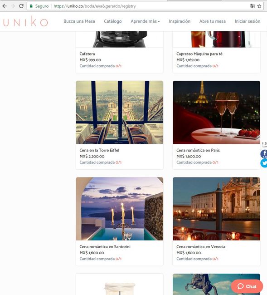Select Cena en la Torre Eiffel image
267x295 pixels.
pos(120,112)
